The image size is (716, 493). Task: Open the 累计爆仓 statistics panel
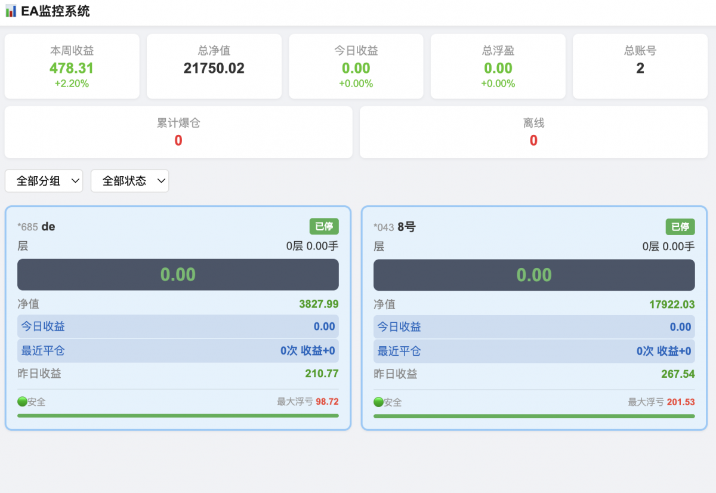point(178,133)
